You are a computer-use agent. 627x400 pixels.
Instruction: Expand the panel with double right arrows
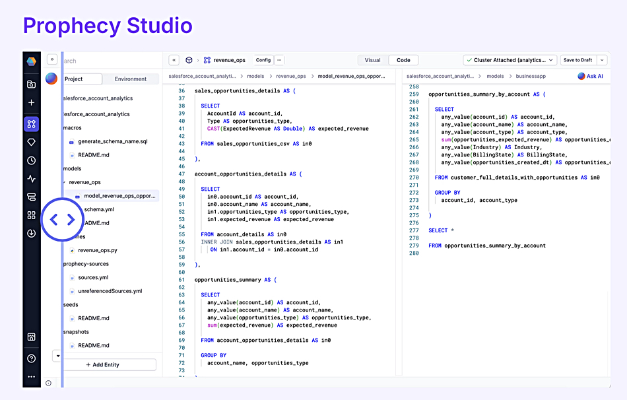coord(52,59)
